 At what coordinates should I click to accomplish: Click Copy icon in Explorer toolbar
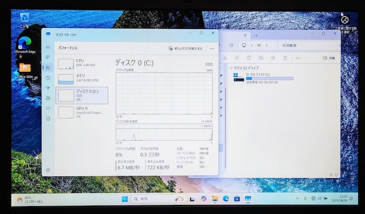pos(237,58)
